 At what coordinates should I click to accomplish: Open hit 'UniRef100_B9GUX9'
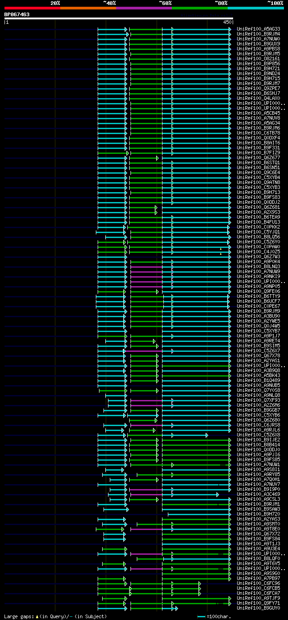point(258,44)
